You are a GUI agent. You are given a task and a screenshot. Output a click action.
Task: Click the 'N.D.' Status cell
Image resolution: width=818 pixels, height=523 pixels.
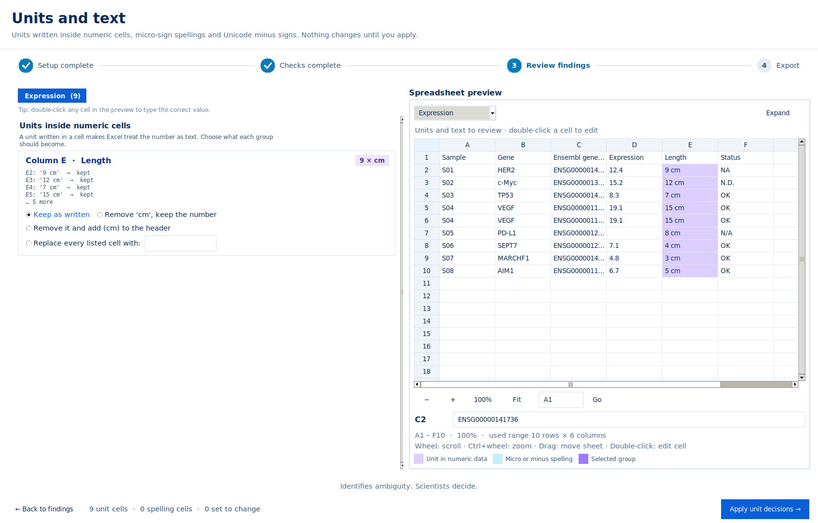coord(746,183)
